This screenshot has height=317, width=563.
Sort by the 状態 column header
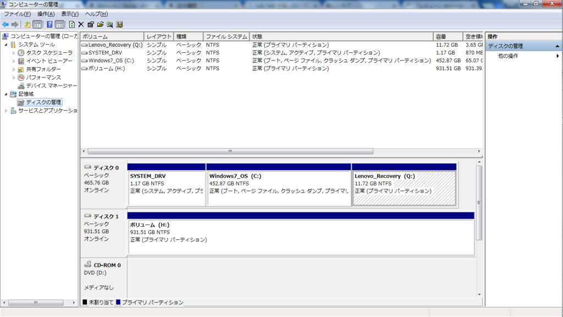coord(341,37)
